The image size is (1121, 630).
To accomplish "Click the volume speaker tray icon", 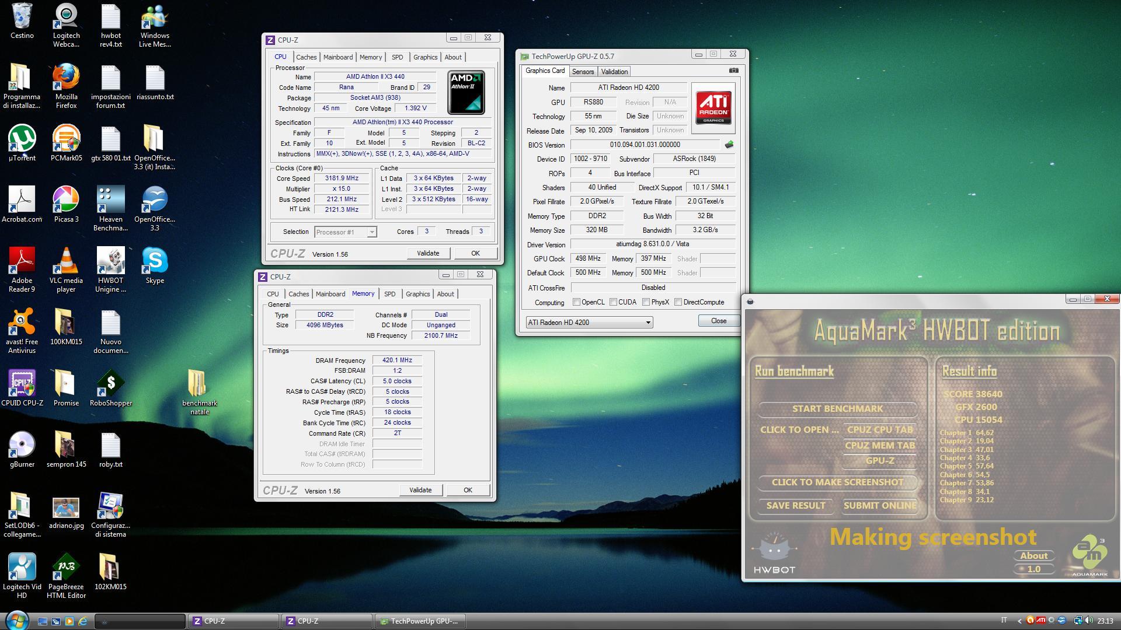I will 1089,621.
